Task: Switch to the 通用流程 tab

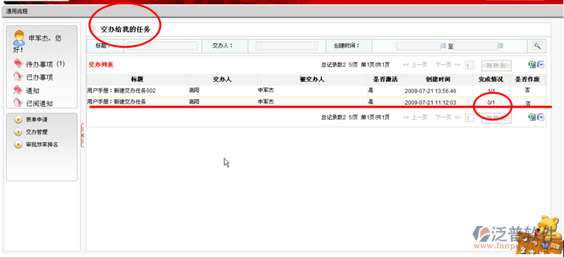Action: click(16, 11)
